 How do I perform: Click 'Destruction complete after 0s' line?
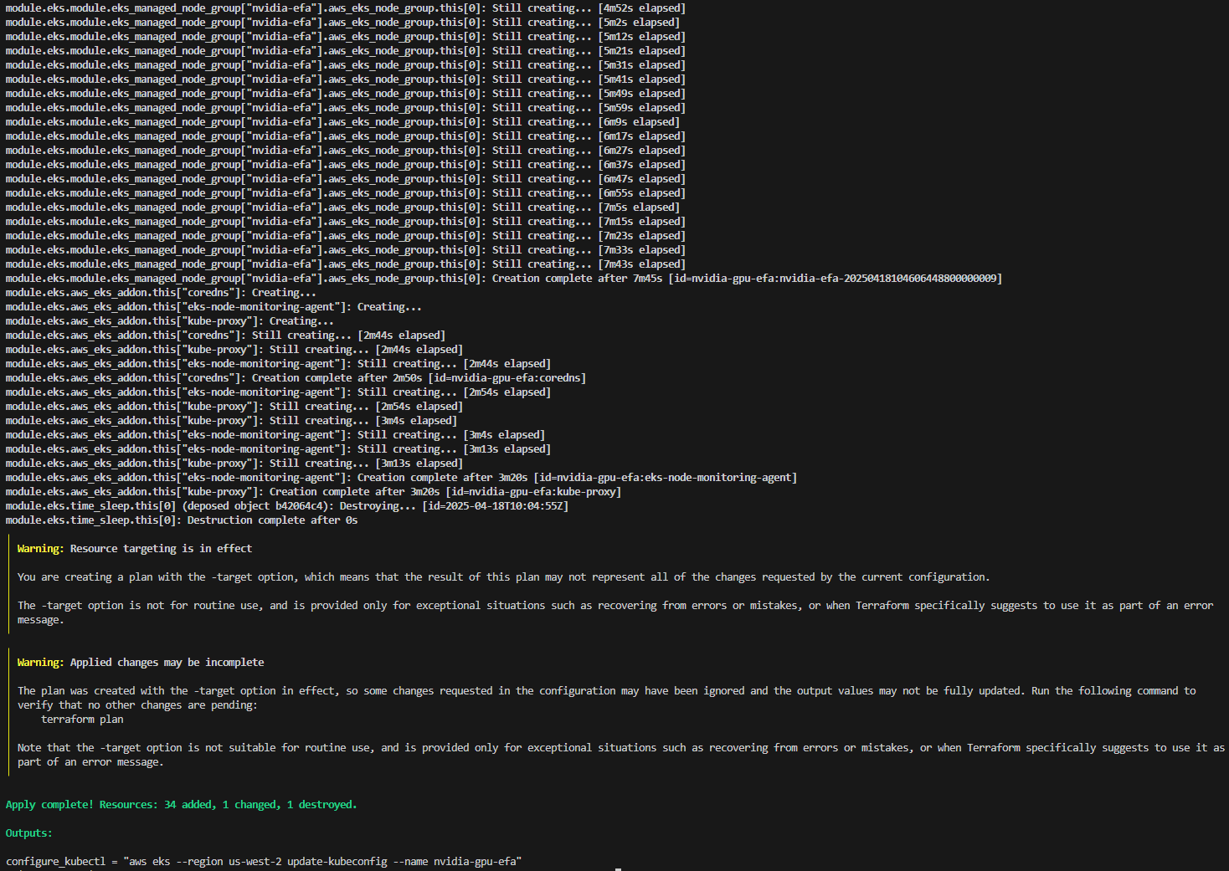182,520
